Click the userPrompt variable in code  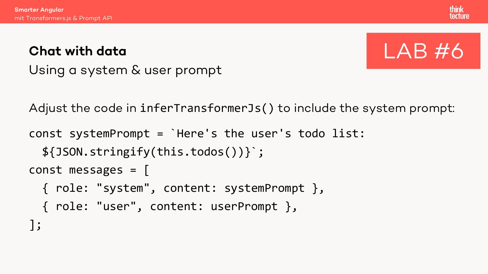point(244,207)
